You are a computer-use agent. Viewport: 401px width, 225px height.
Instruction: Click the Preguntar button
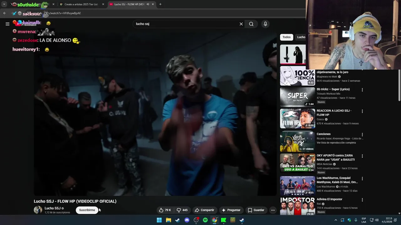[231, 210]
